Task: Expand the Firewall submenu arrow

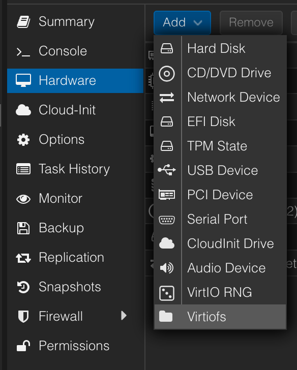Action: [124, 316]
